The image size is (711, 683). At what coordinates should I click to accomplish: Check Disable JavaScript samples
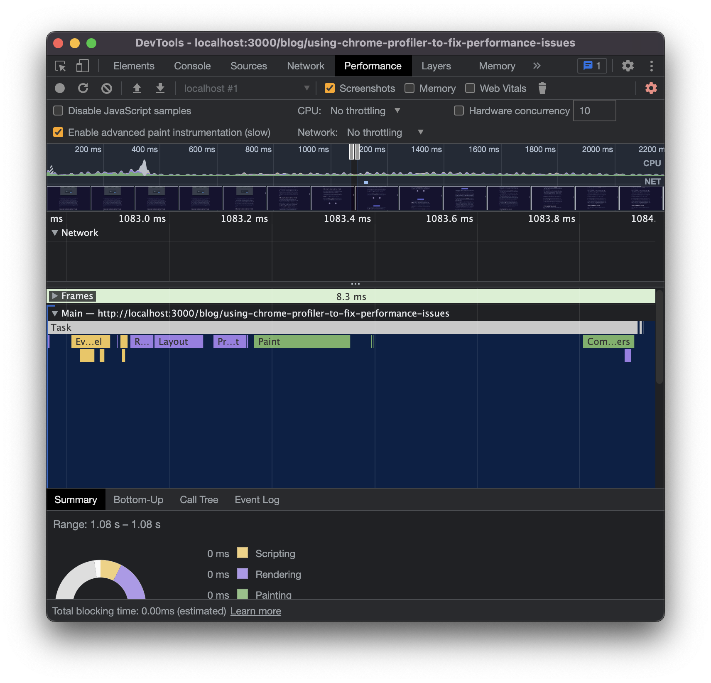[x=58, y=111]
